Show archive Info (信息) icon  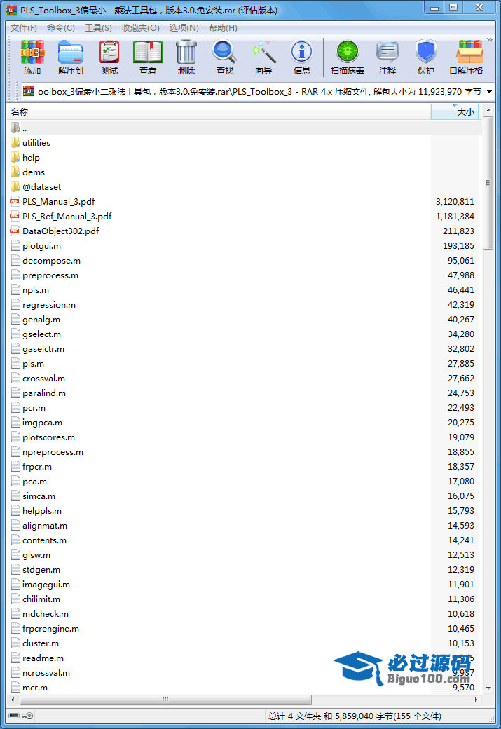tap(302, 56)
